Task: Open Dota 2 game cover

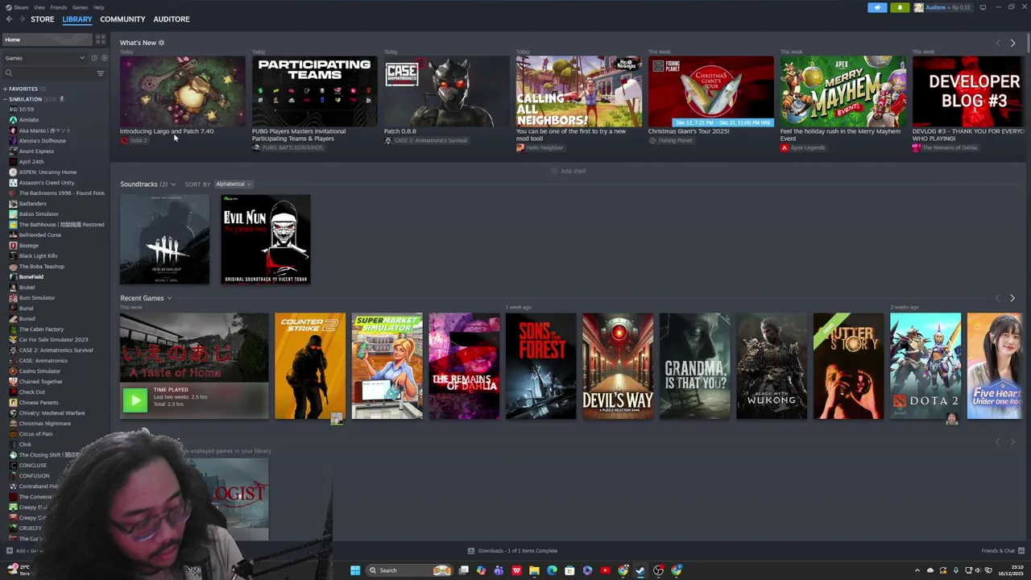Action: tap(925, 366)
